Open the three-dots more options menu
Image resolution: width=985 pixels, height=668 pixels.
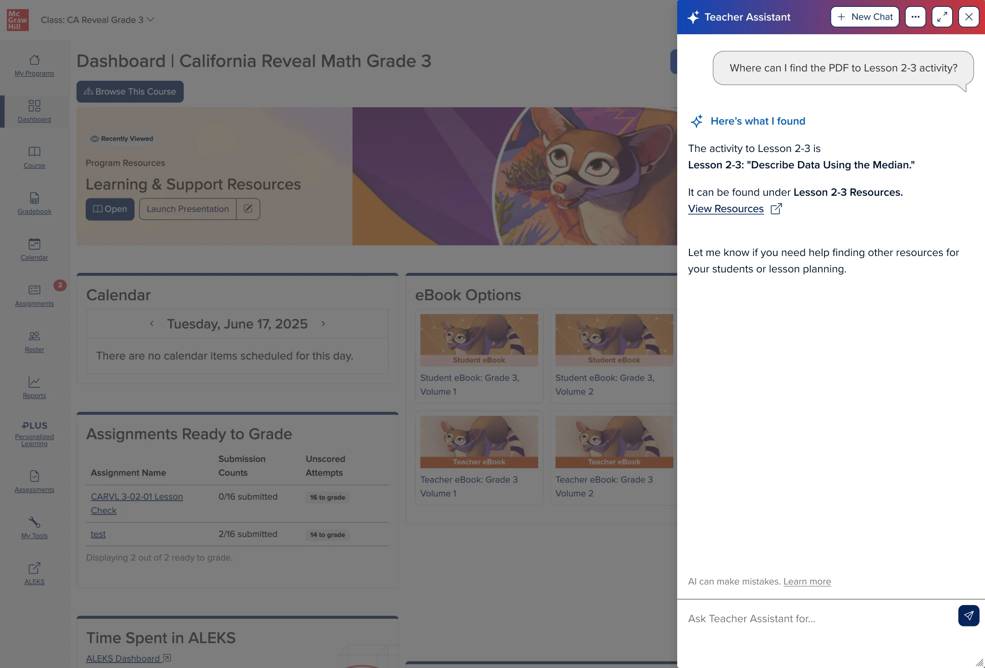pyautogui.click(x=915, y=17)
